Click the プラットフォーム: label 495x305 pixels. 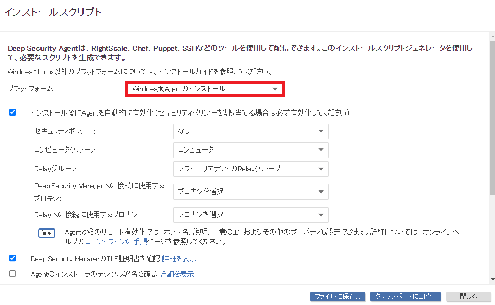click(x=31, y=89)
